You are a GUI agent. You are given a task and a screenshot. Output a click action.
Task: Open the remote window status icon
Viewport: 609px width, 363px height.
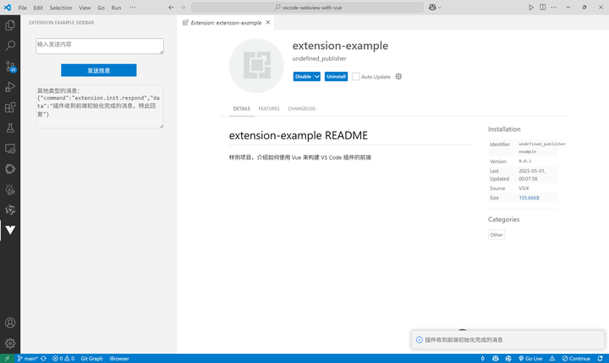pos(7,358)
